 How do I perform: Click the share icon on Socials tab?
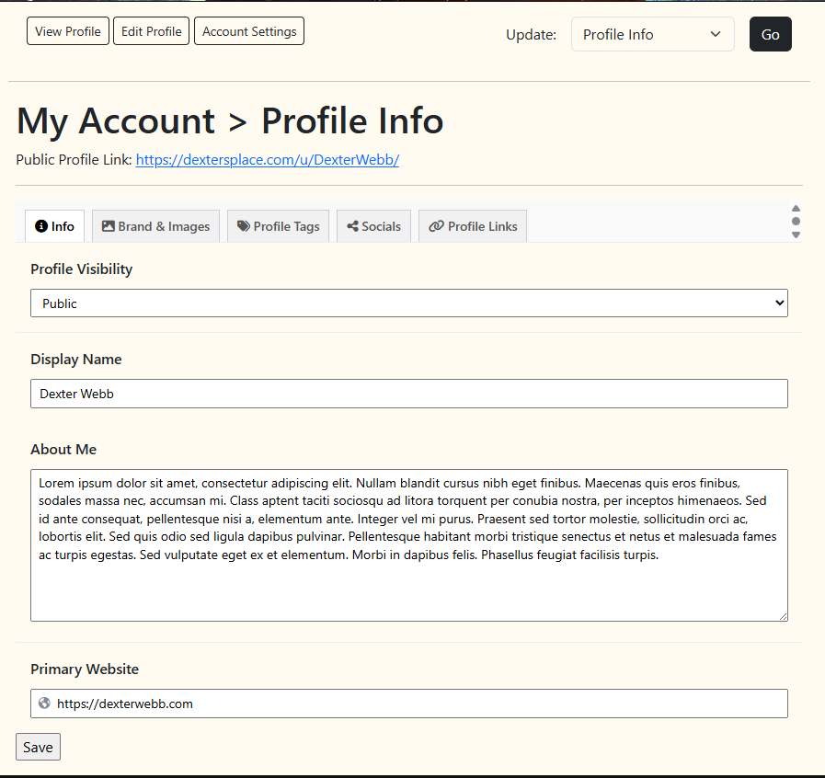(352, 226)
